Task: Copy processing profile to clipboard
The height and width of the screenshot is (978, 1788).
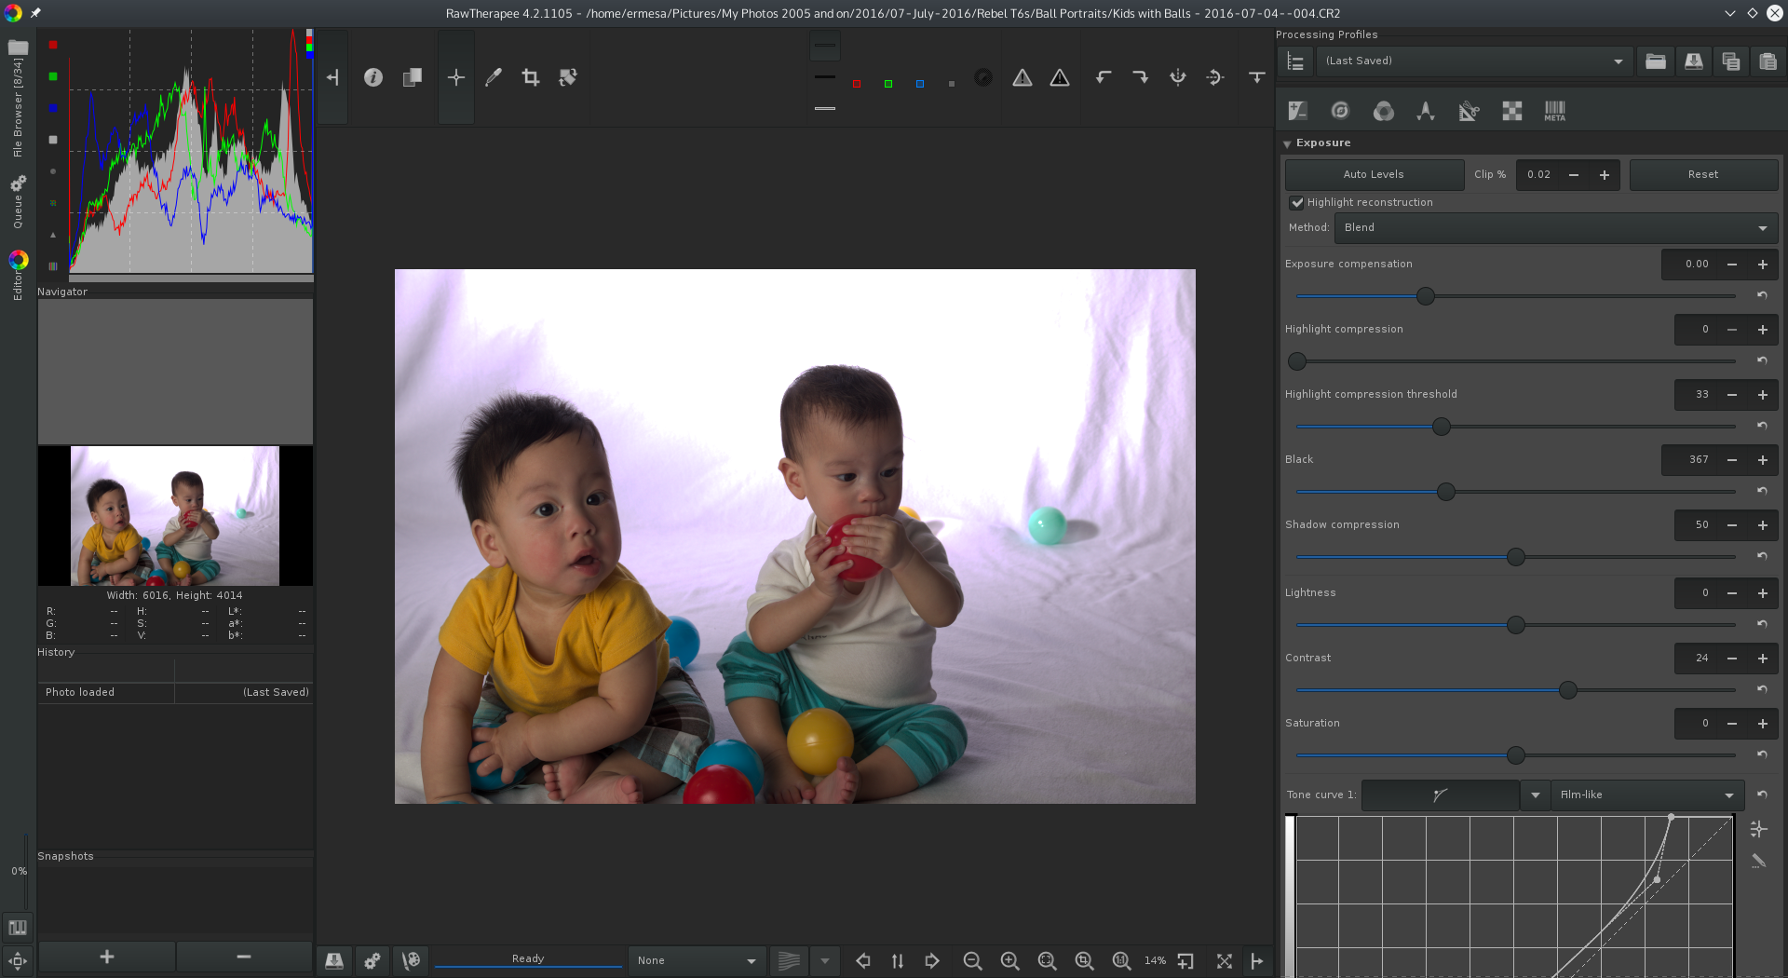Action: [1731, 61]
